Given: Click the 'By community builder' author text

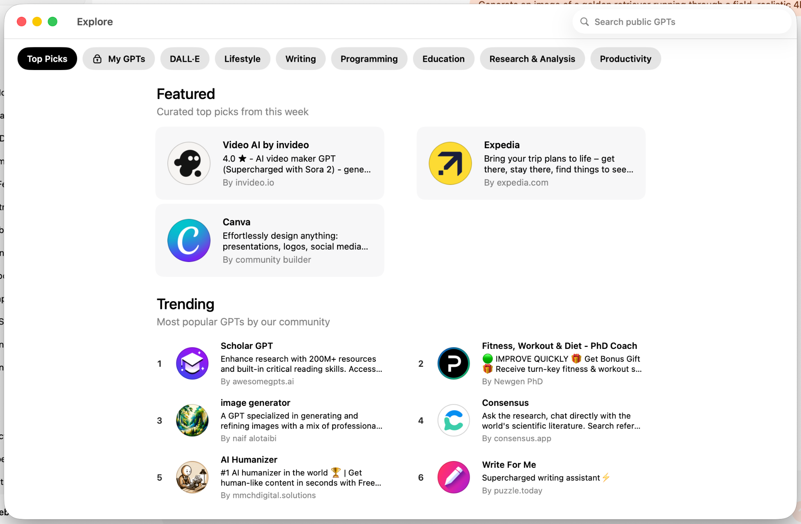Looking at the screenshot, I should tap(267, 260).
